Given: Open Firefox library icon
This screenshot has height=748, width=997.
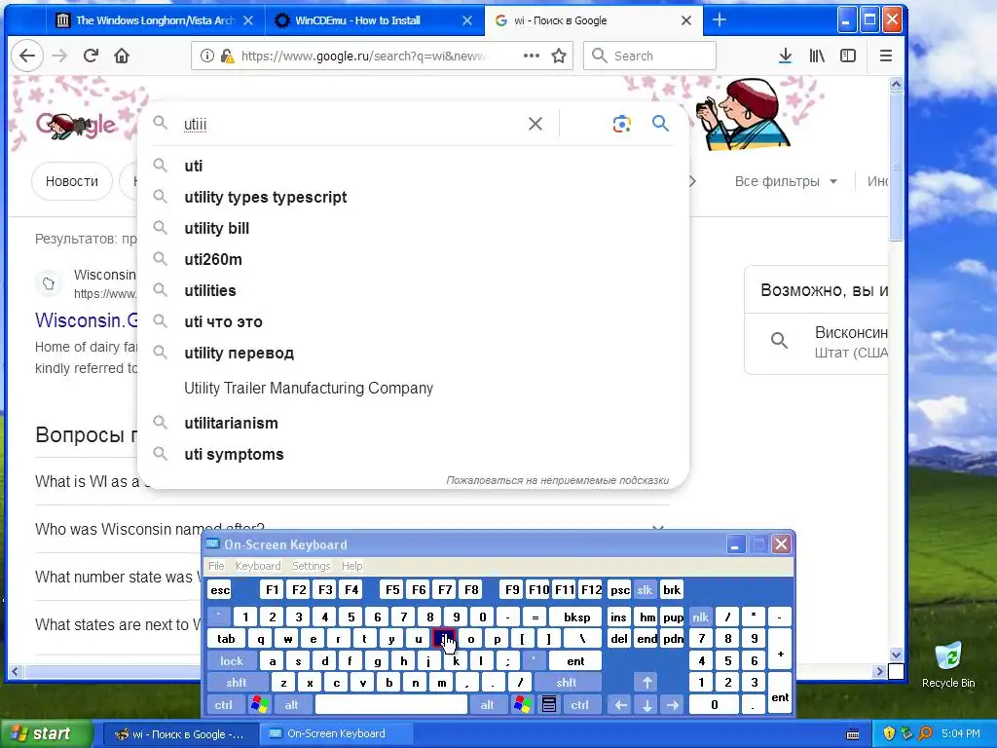Looking at the screenshot, I should (x=817, y=56).
